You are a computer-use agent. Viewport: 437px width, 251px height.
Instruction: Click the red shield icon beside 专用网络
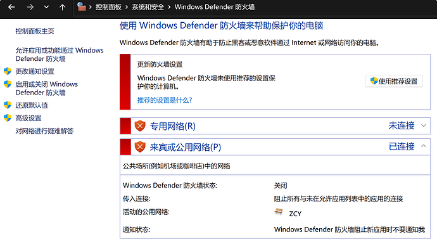(140, 125)
